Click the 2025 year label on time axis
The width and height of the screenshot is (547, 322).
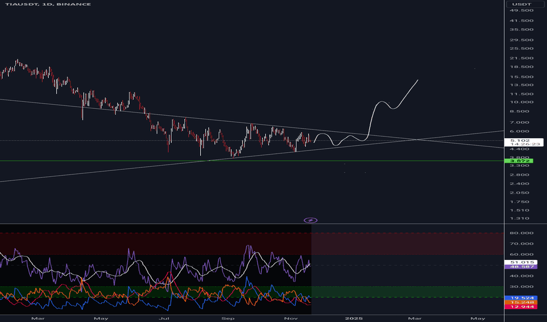click(354, 318)
